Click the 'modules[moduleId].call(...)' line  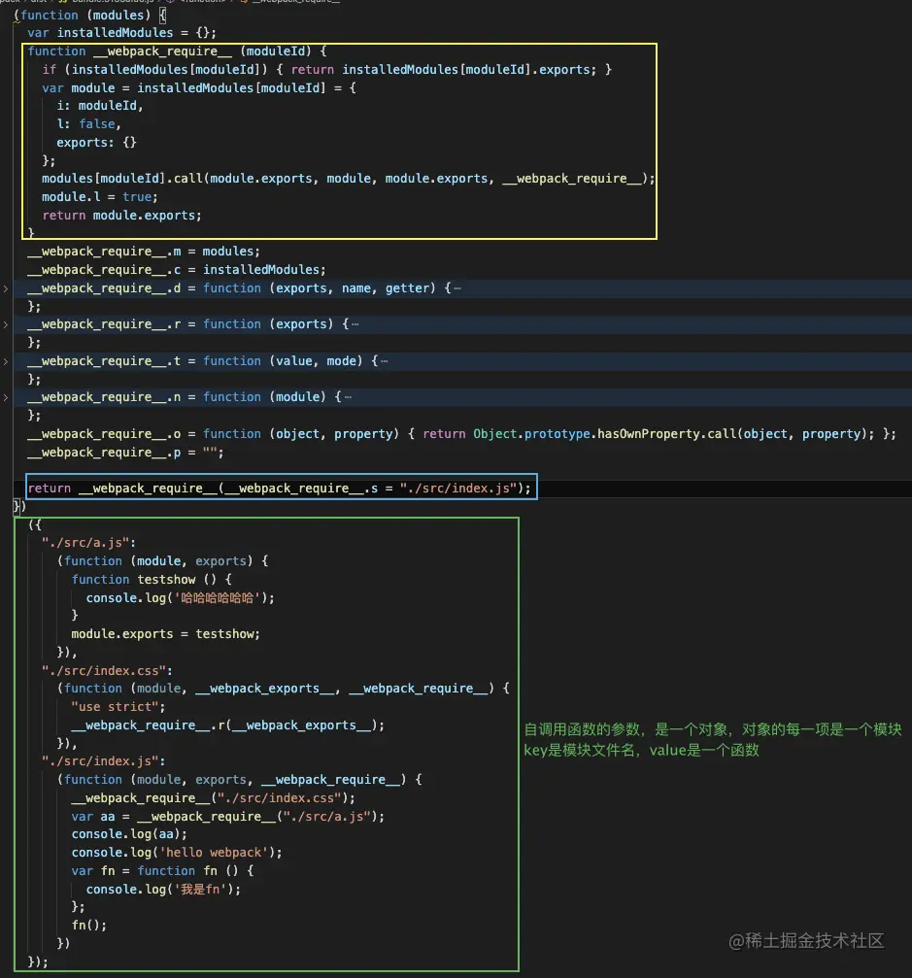click(348, 179)
